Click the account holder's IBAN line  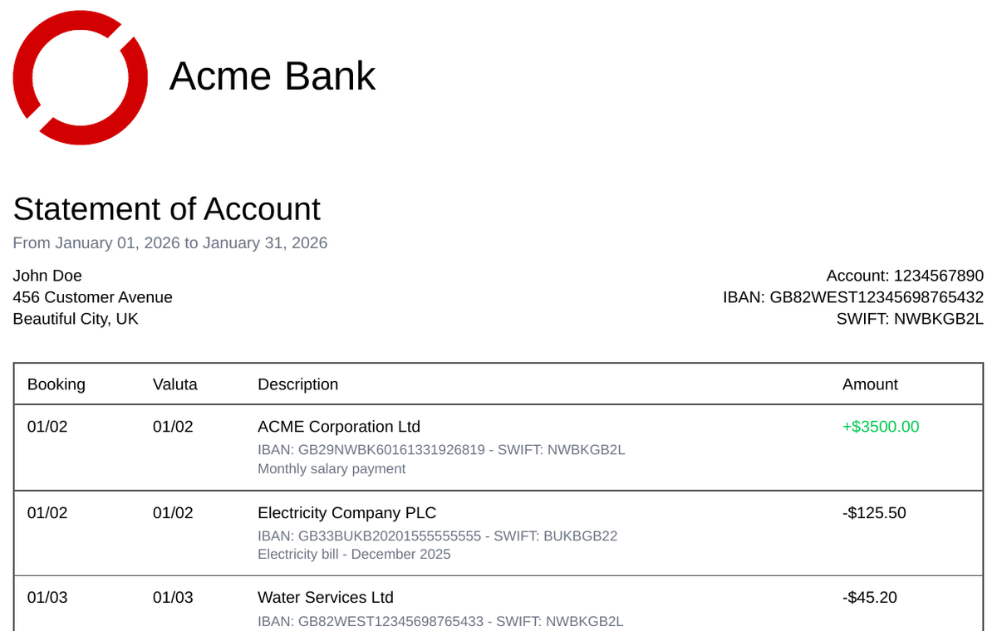point(853,297)
